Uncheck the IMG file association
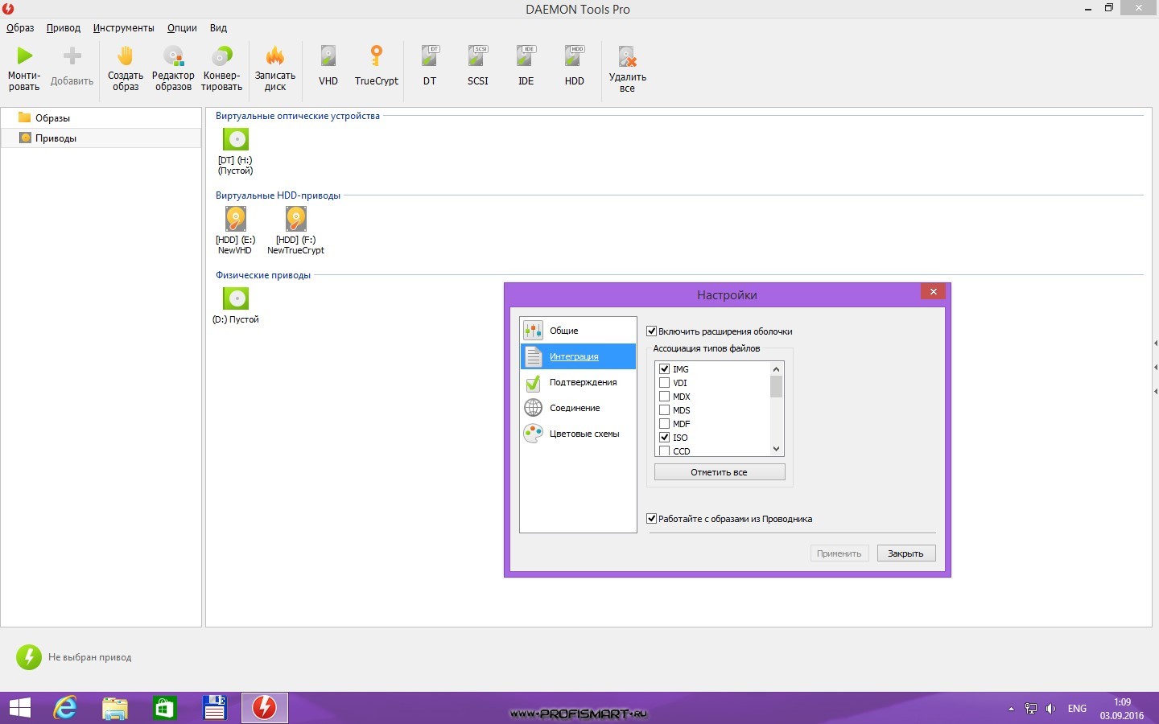This screenshot has height=724, width=1159. point(665,368)
